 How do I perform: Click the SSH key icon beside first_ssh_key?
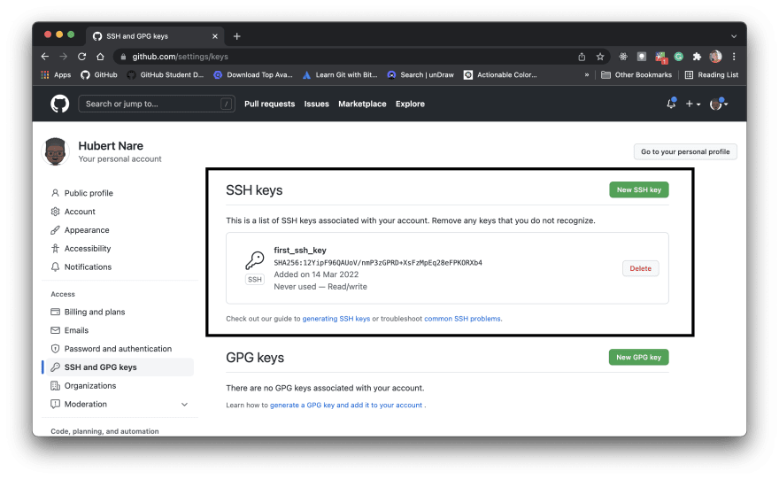(x=255, y=261)
